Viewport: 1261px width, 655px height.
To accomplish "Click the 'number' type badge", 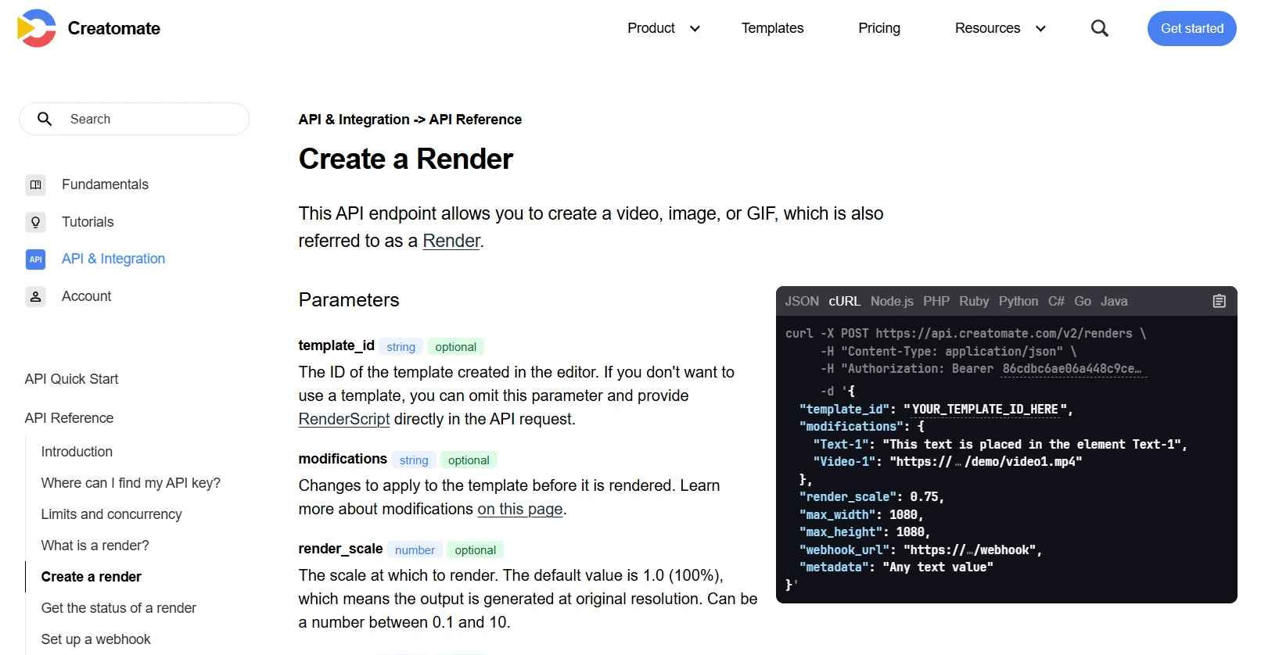I will click(415, 550).
